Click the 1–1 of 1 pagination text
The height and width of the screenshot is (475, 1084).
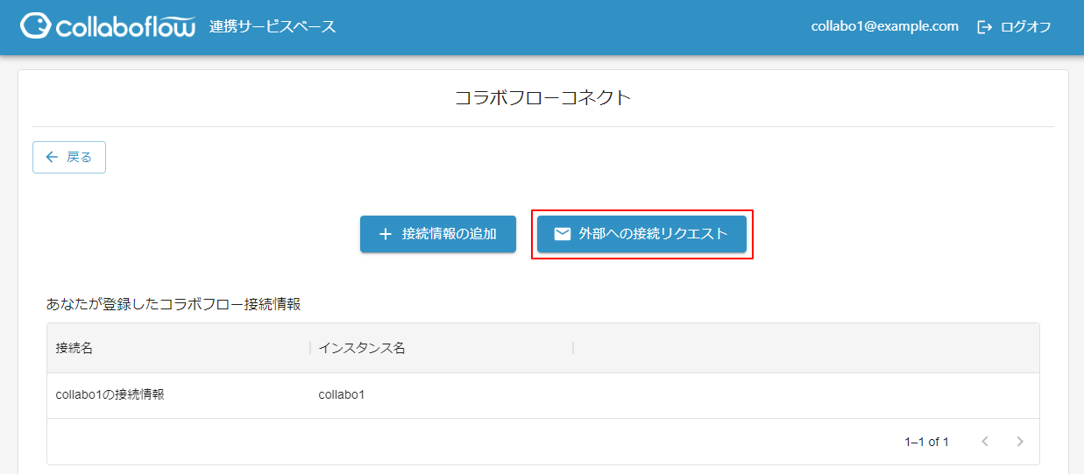click(926, 442)
